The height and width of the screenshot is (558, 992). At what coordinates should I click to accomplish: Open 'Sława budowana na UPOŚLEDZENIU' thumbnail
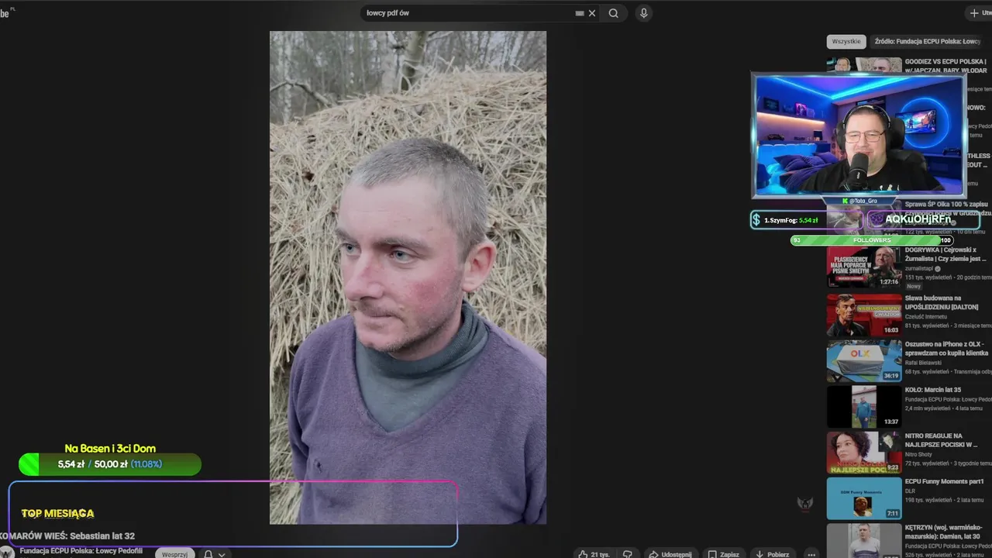click(x=864, y=315)
